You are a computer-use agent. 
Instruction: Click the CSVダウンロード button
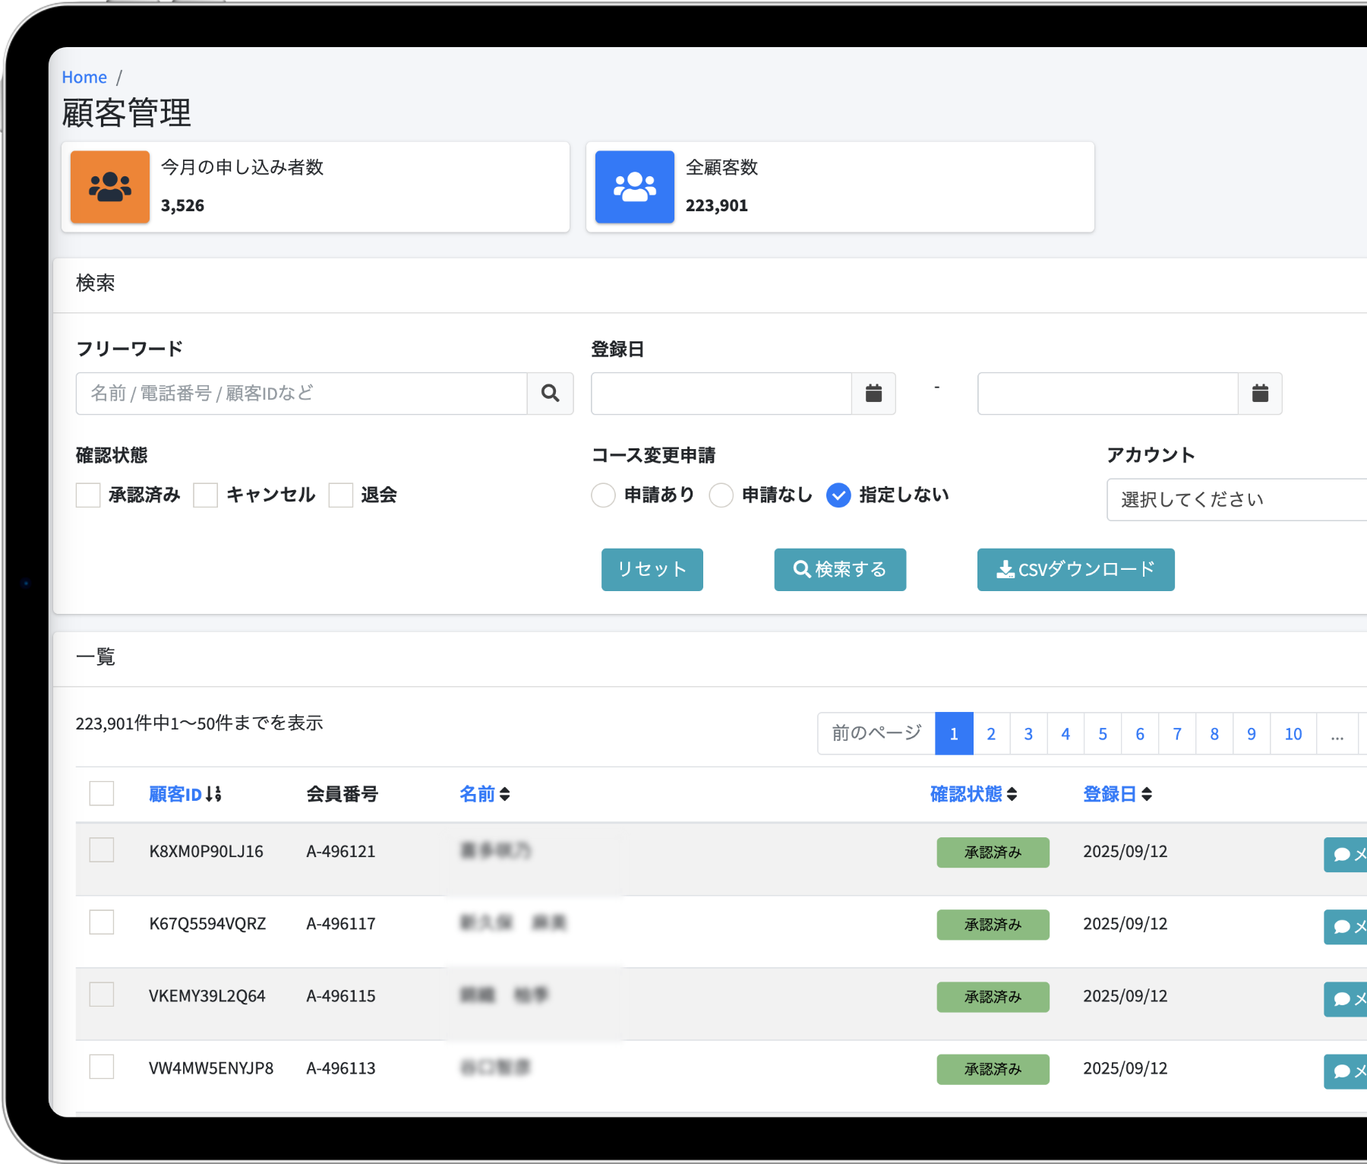(1075, 570)
